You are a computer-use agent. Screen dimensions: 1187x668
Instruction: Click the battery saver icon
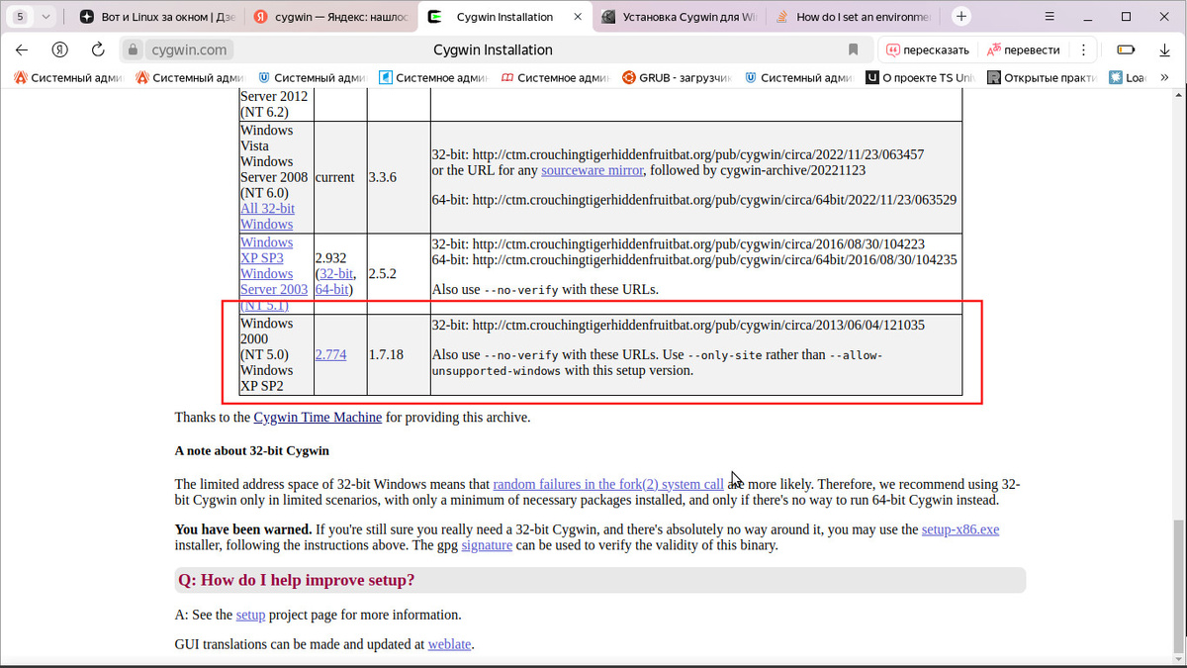coord(1126,49)
